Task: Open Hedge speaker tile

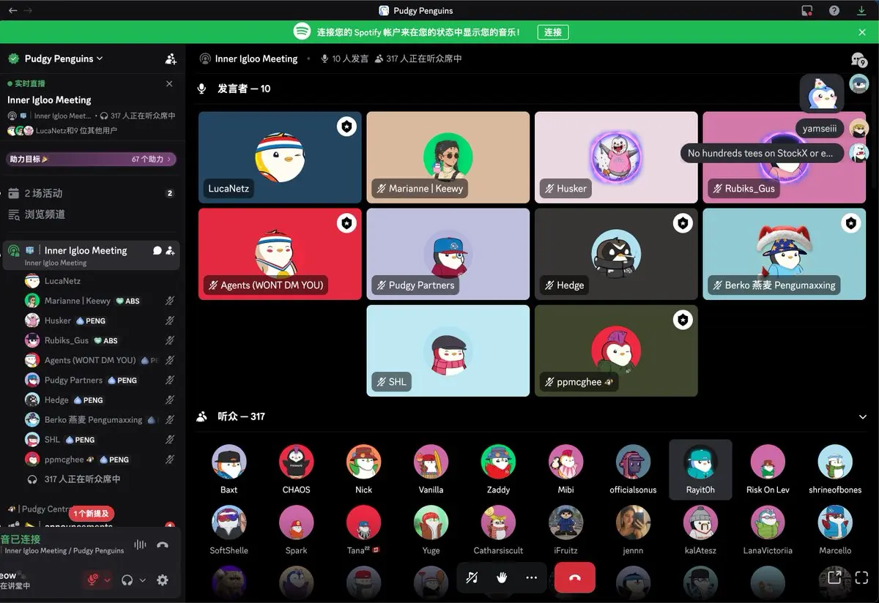Action: [x=616, y=254]
